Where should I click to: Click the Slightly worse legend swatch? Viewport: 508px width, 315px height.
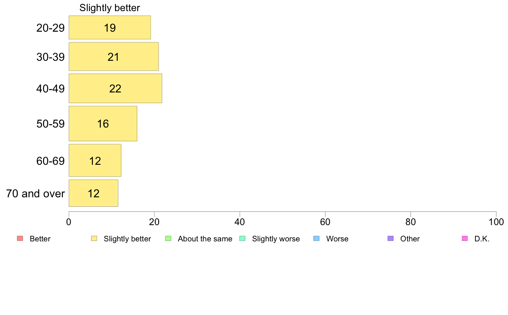[x=242, y=238]
